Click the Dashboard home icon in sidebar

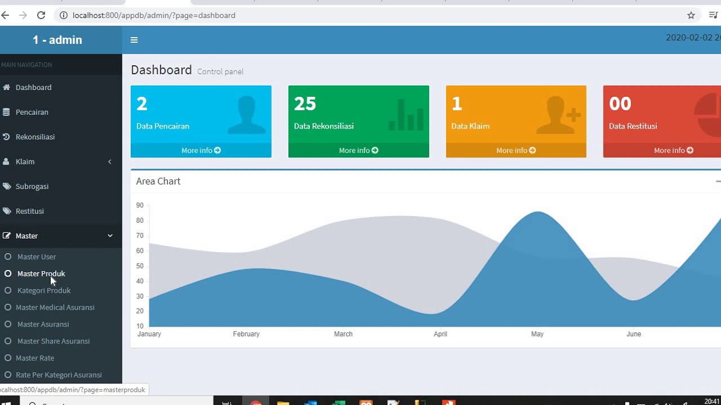pyautogui.click(x=6, y=87)
